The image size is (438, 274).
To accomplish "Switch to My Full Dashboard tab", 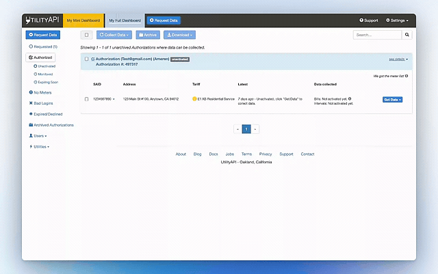I will [x=125, y=20].
